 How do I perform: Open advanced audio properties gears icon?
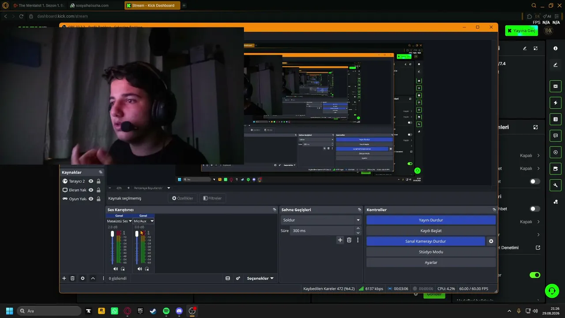coord(238,278)
